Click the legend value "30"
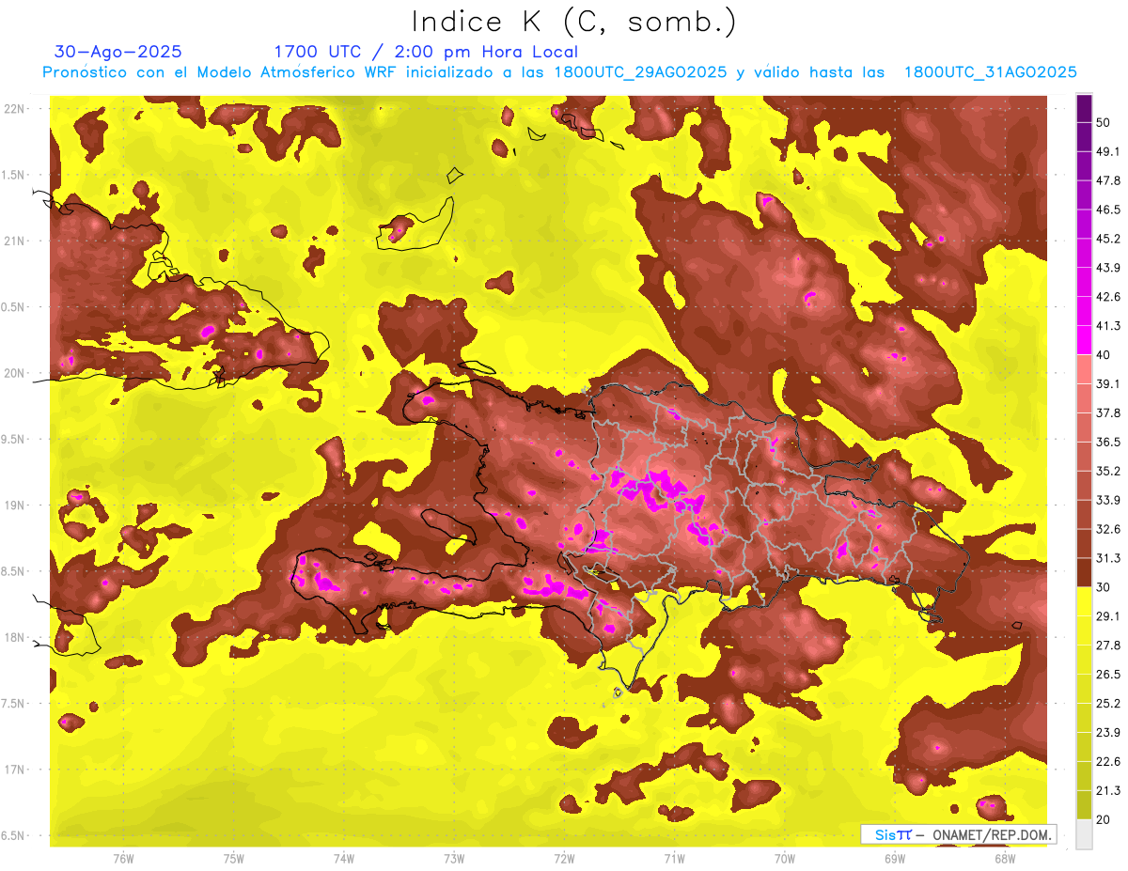Screen dimensions: 1128x871 click(1104, 587)
